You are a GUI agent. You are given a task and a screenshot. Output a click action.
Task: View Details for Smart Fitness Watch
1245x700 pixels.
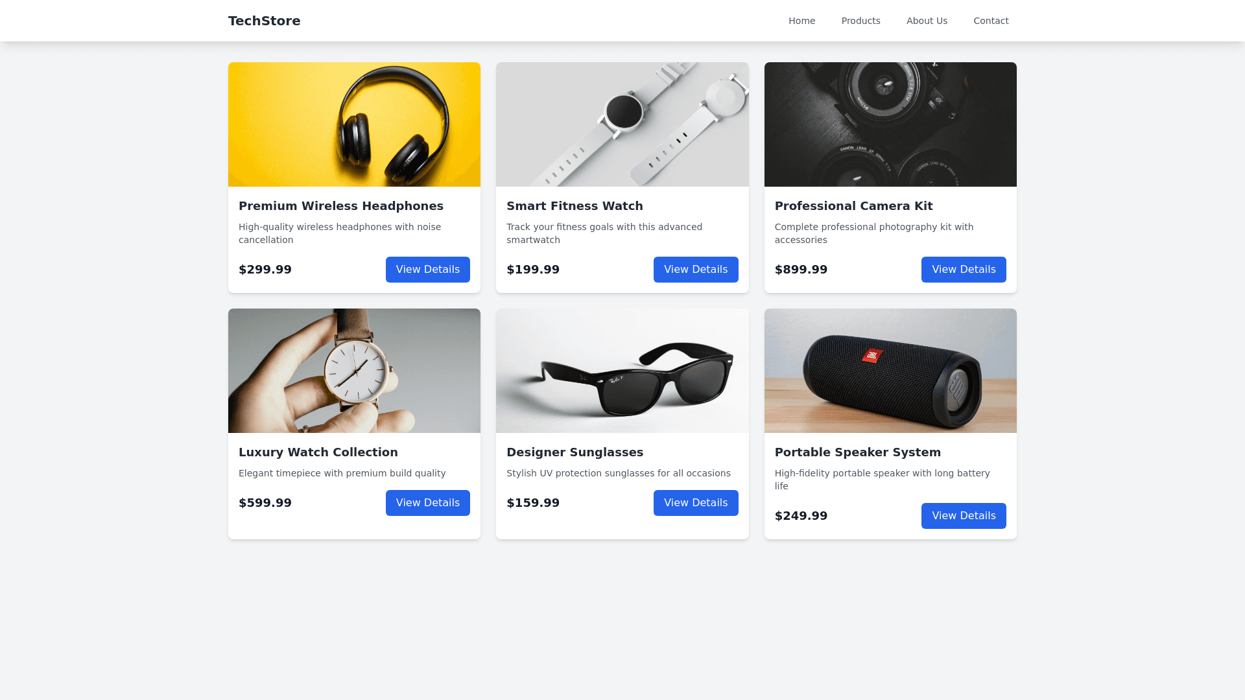pyautogui.click(x=696, y=270)
